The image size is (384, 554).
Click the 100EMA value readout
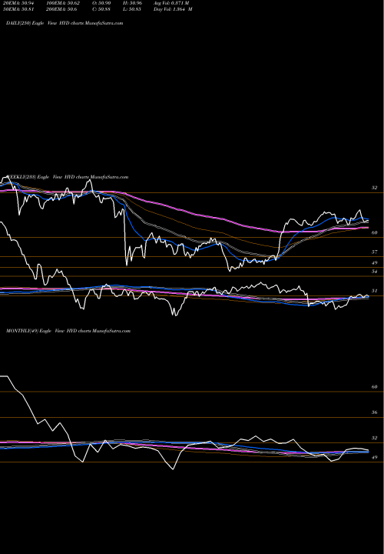point(62,3)
